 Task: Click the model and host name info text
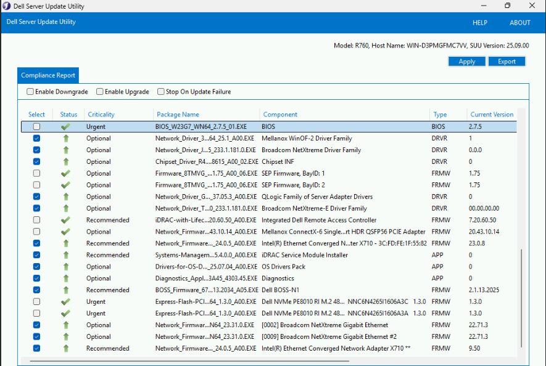coord(431,46)
